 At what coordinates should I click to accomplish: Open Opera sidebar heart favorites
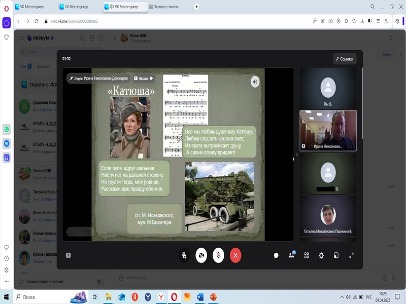(7, 247)
